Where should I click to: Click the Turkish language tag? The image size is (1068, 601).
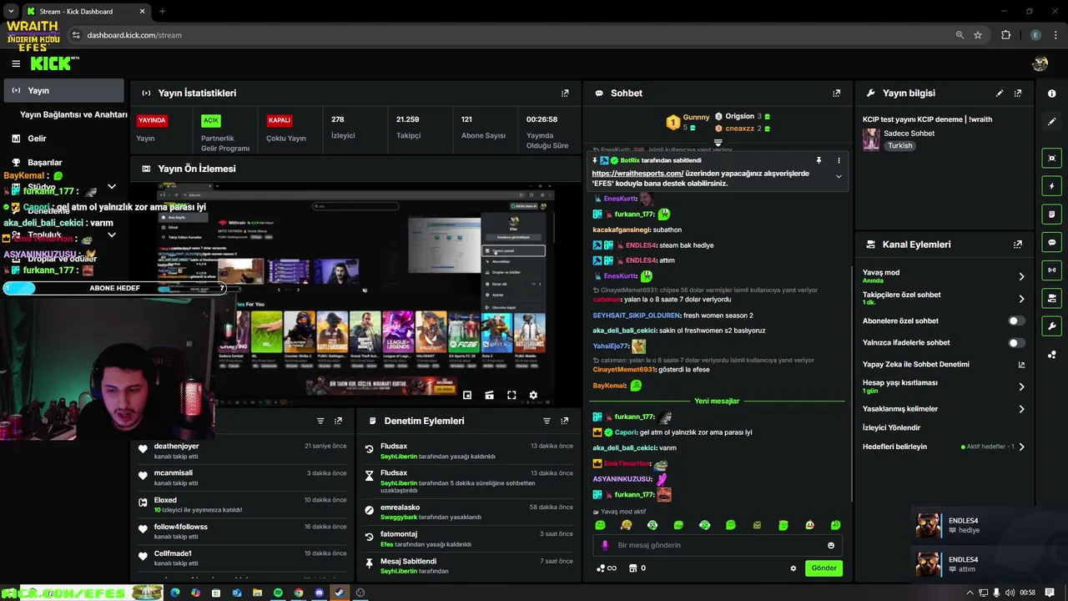coord(899,145)
